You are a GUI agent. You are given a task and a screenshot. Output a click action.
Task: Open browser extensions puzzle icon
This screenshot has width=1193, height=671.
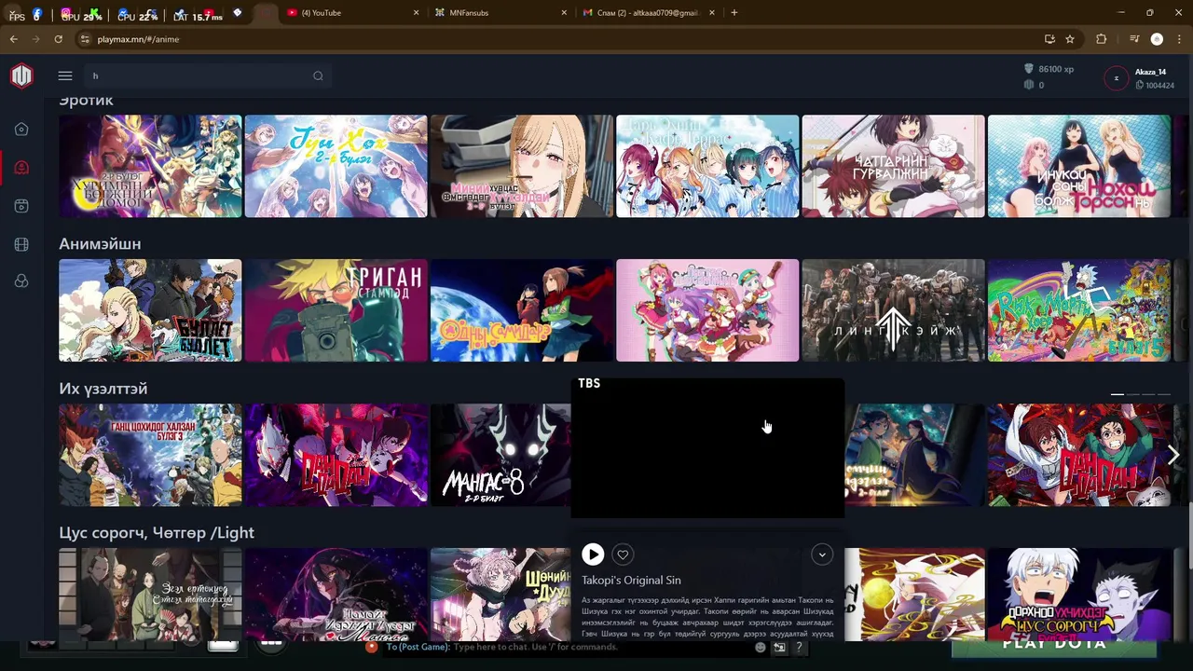pyautogui.click(x=1102, y=39)
